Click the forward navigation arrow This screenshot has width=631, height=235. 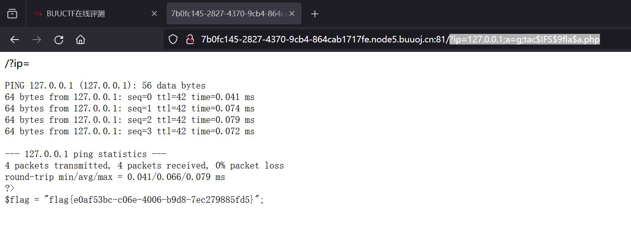[36, 39]
